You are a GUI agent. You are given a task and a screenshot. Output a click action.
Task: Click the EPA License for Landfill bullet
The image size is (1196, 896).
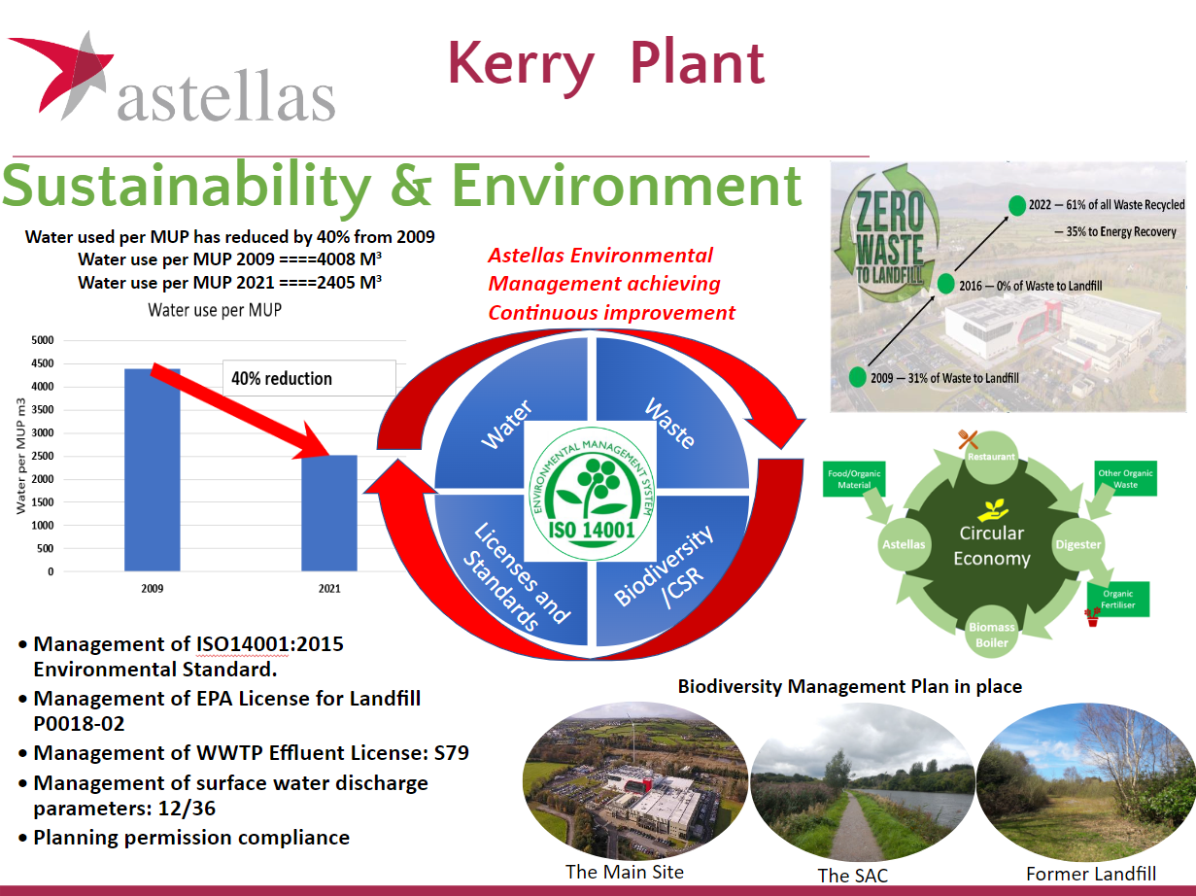pyautogui.click(x=227, y=710)
